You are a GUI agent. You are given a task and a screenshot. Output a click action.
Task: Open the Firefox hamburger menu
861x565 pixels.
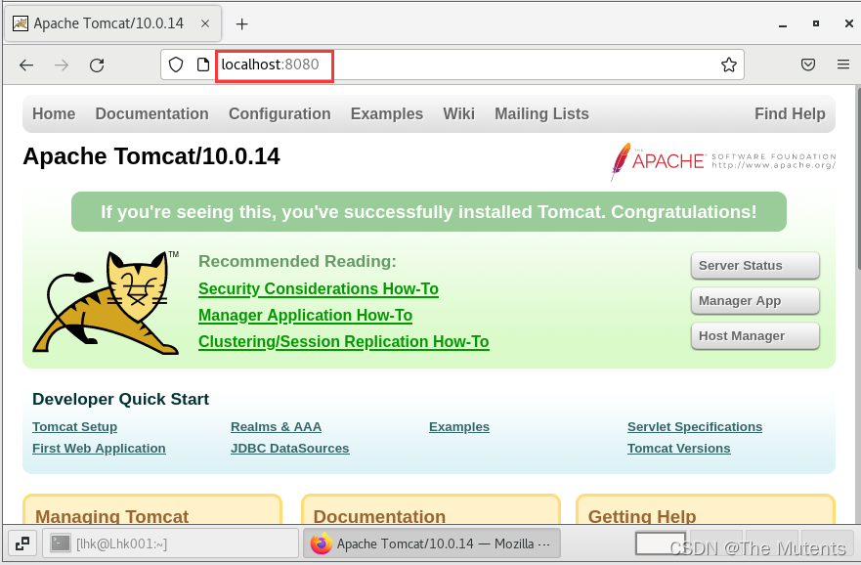[843, 65]
